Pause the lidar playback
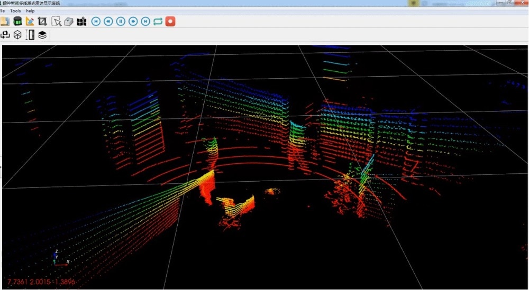The image size is (529, 290). click(x=121, y=21)
